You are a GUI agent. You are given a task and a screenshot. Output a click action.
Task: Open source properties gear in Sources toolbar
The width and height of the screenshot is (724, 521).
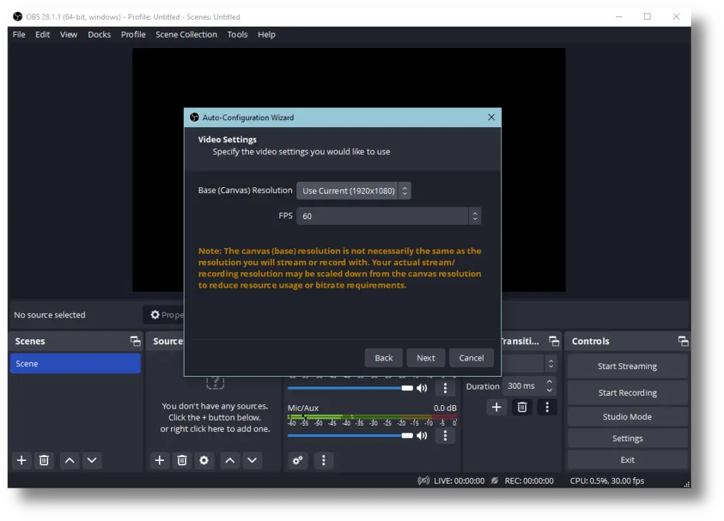point(204,460)
